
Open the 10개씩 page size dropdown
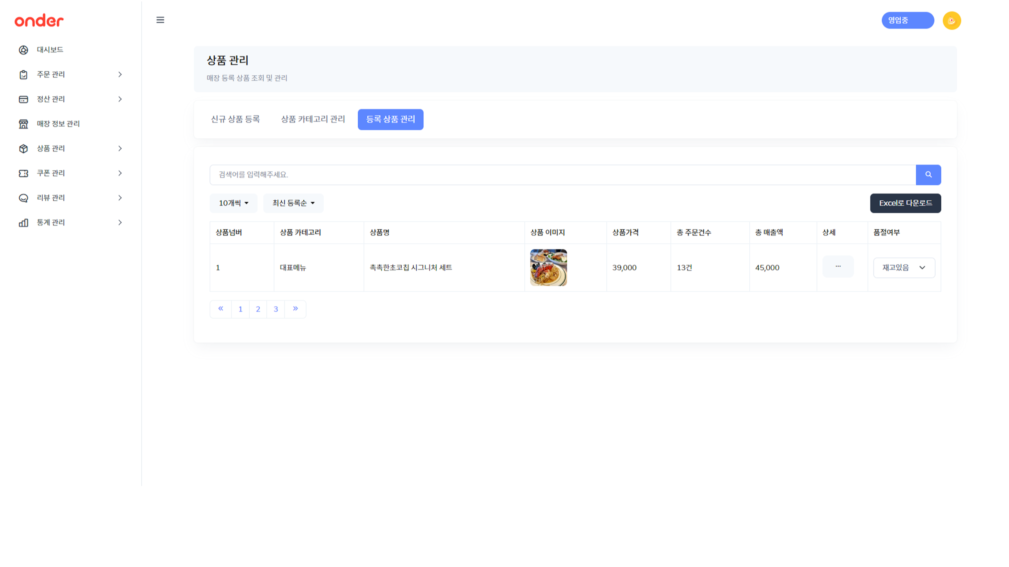pos(233,203)
